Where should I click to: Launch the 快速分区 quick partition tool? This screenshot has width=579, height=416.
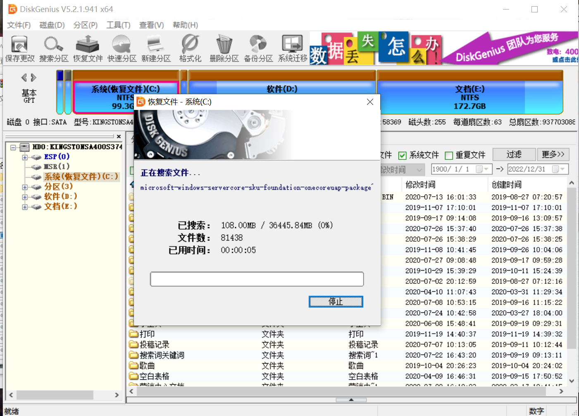coord(122,48)
